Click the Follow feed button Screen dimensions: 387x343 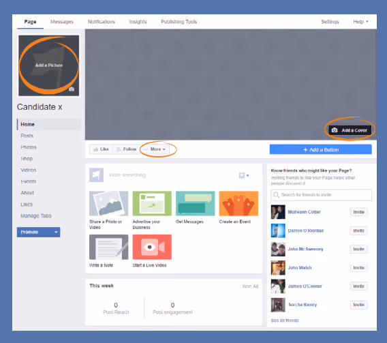(126, 149)
